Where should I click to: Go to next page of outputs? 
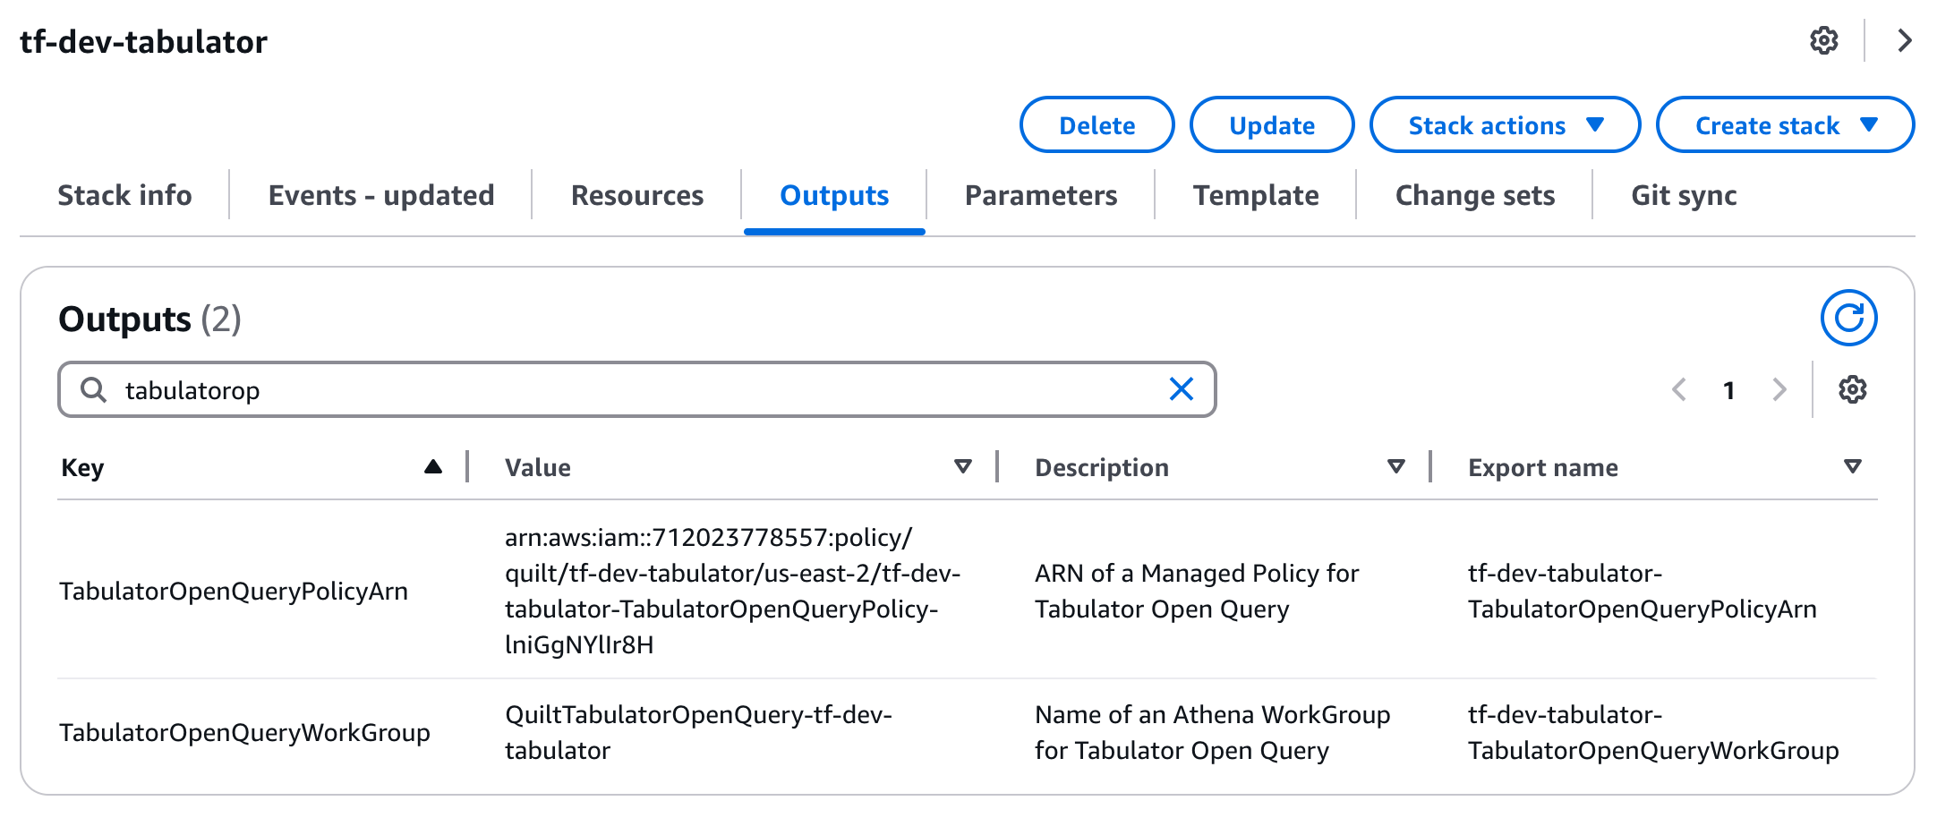1779,389
